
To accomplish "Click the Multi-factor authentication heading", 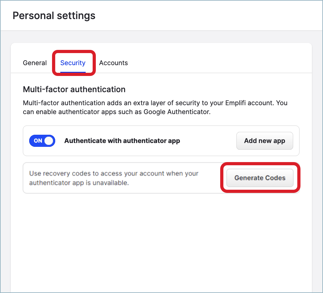I will click(x=74, y=89).
